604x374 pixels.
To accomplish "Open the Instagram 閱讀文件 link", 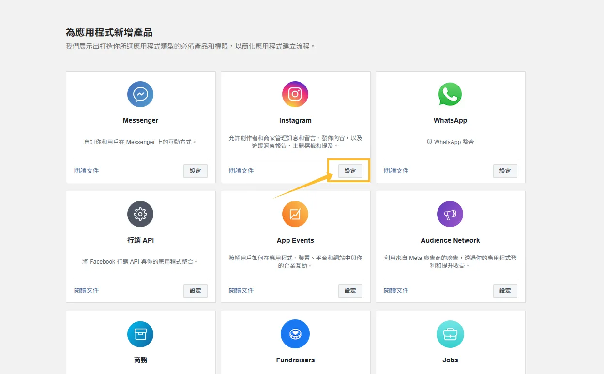I will [241, 171].
